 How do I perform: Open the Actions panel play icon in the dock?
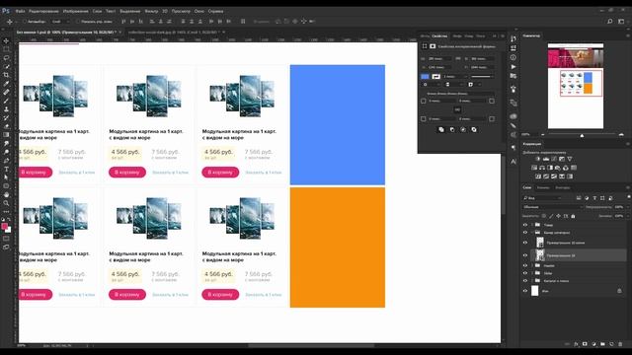point(513,67)
